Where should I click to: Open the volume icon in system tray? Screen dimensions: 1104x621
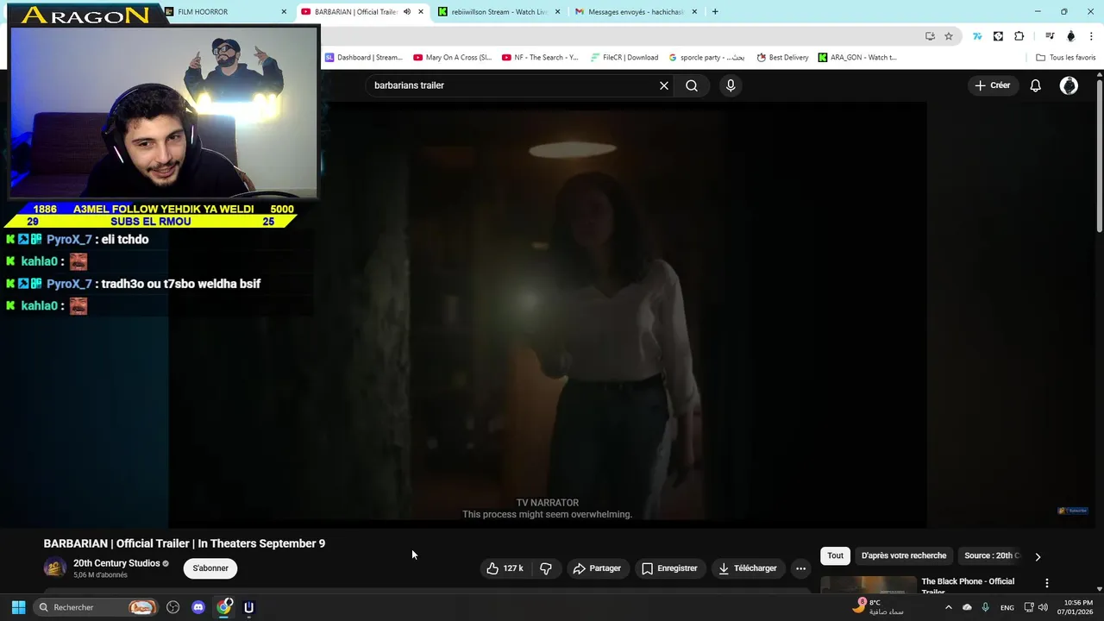(x=1043, y=607)
